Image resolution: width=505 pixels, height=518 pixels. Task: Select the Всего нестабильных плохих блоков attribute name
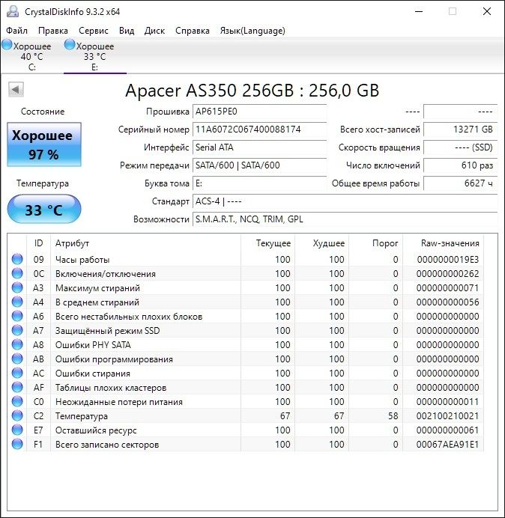(x=129, y=317)
